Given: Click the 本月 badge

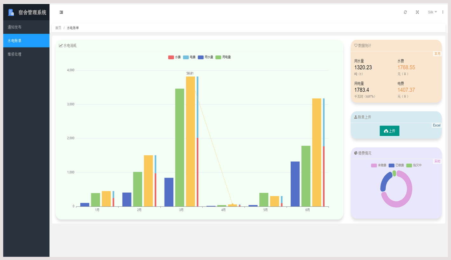Looking at the screenshot, I should point(437,54).
